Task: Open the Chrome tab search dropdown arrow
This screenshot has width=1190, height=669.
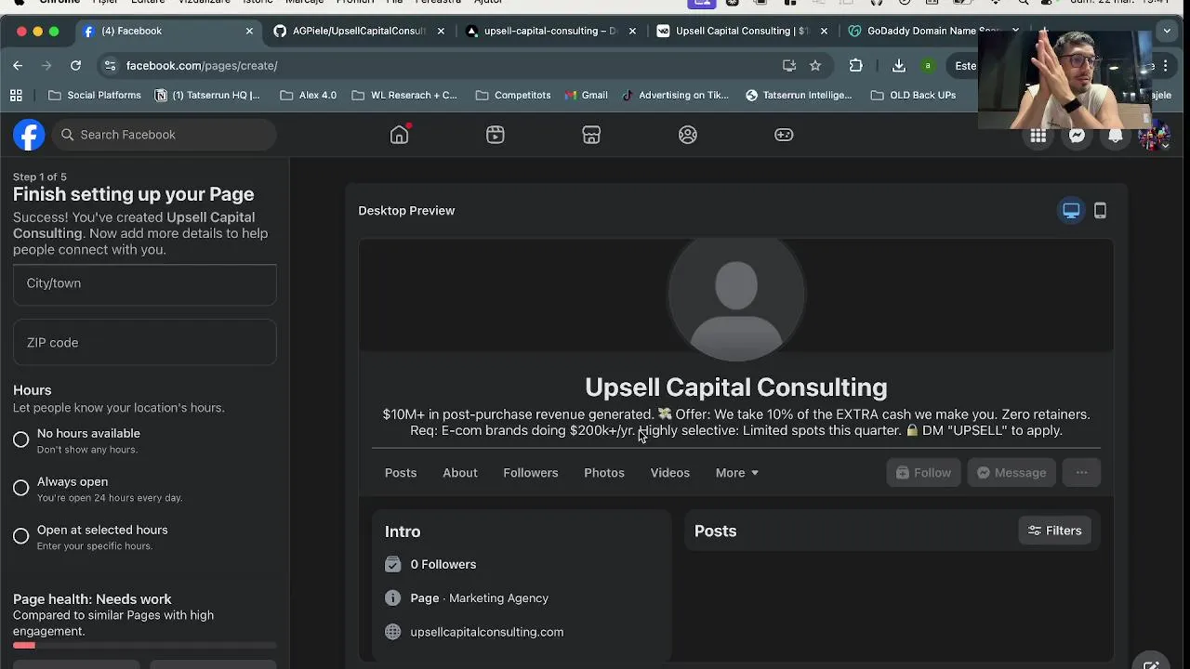Action: pyautogui.click(x=1167, y=31)
